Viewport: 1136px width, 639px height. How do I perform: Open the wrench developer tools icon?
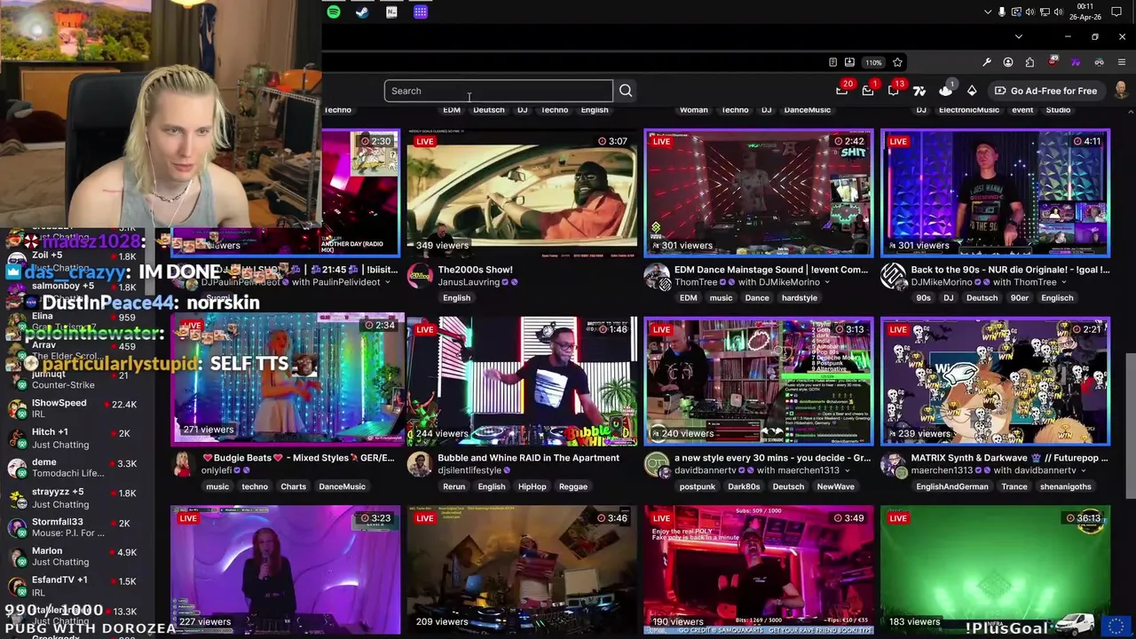click(x=987, y=62)
